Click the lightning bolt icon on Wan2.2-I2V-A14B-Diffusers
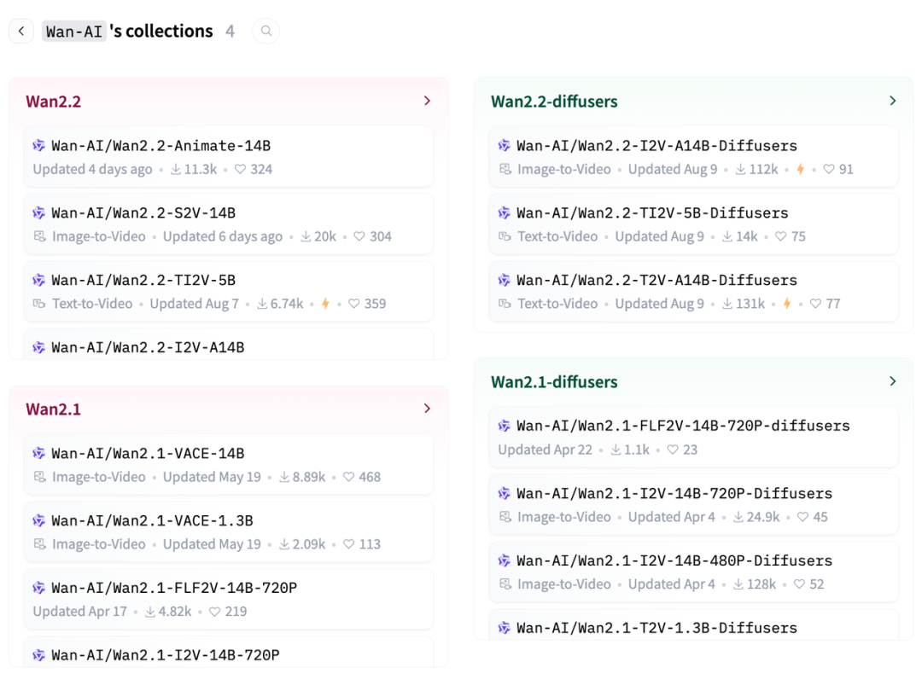The height and width of the screenshot is (685, 922). click(x=800, y=169)
